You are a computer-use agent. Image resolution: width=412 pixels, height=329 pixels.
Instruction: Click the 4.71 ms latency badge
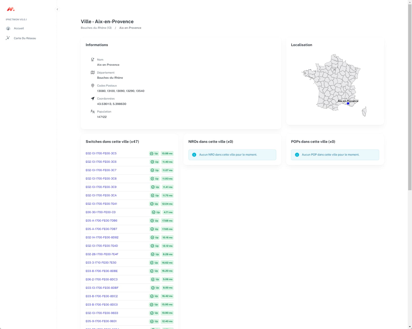(168, 212)
